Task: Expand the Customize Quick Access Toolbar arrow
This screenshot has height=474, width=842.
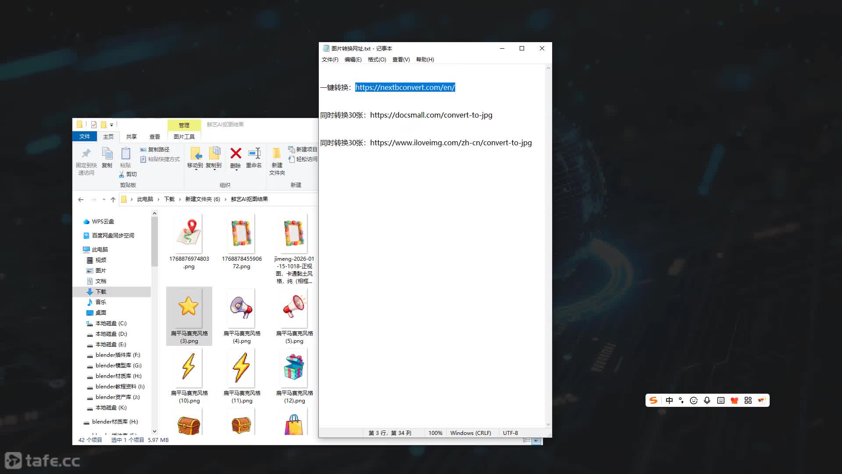Action: click(x=111, y=125)
